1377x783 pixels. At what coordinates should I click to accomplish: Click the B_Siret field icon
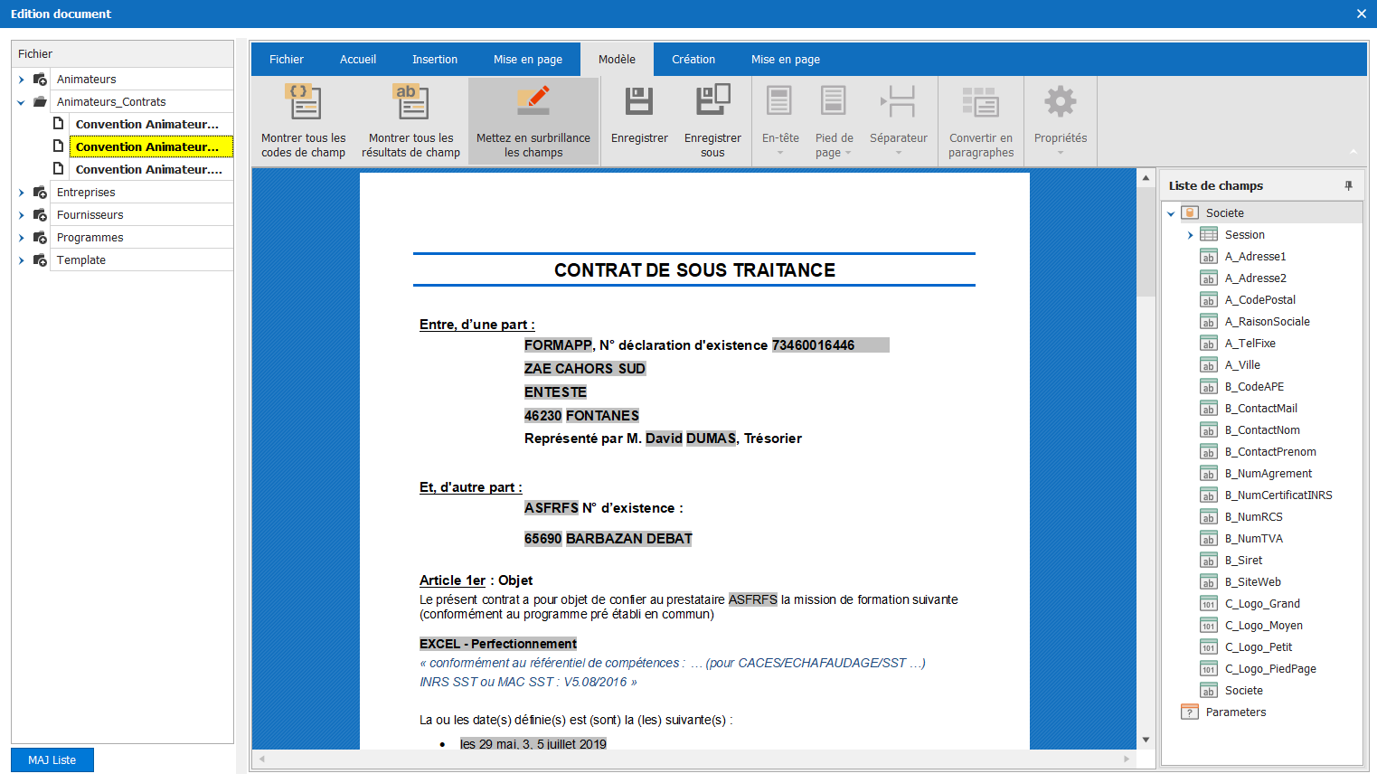point(1209,561)
